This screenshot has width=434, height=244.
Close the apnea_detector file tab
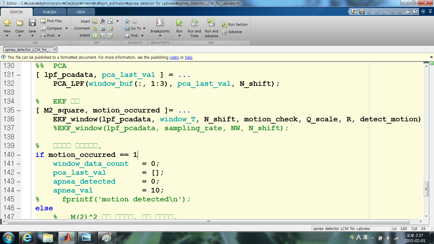pyautogui.click(x=55, y=50)
